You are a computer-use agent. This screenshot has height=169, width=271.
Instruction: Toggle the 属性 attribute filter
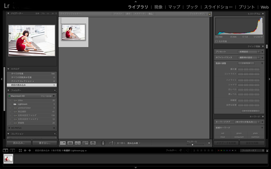(128, 14)
